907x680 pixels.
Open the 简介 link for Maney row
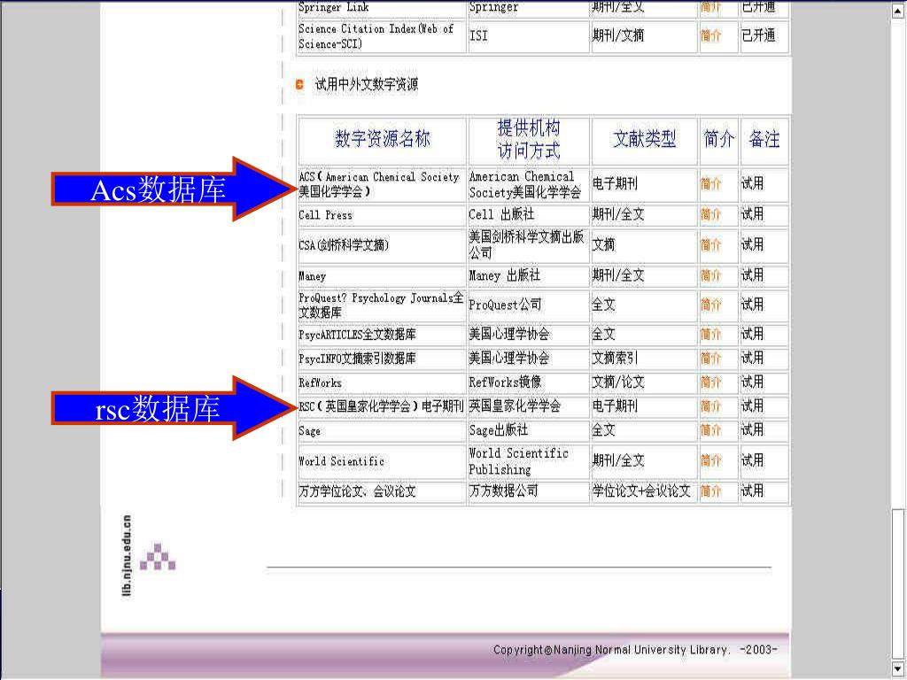[x=711, y=275]
